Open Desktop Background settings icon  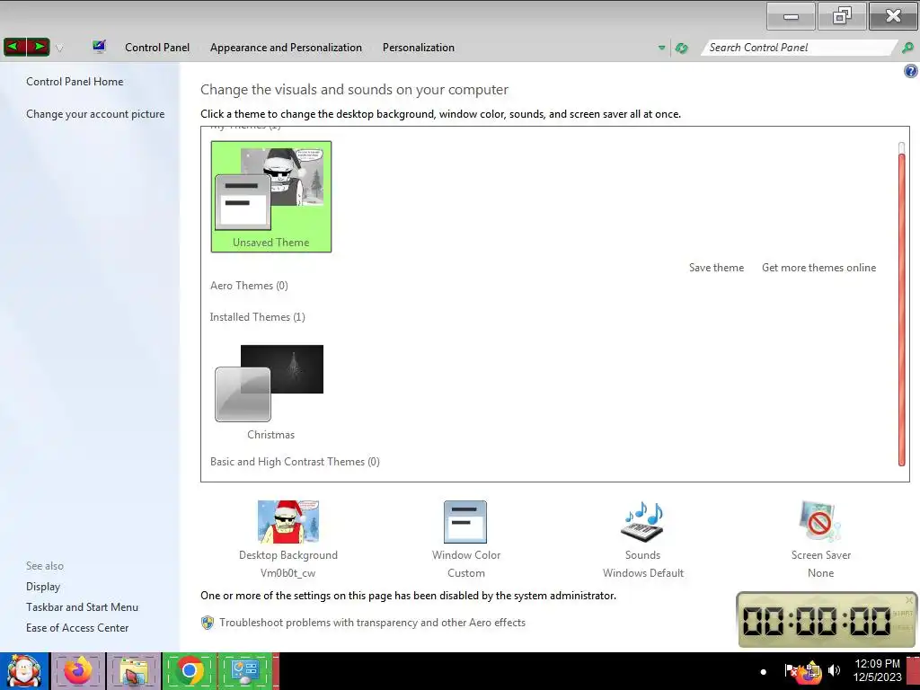point(288,522)
